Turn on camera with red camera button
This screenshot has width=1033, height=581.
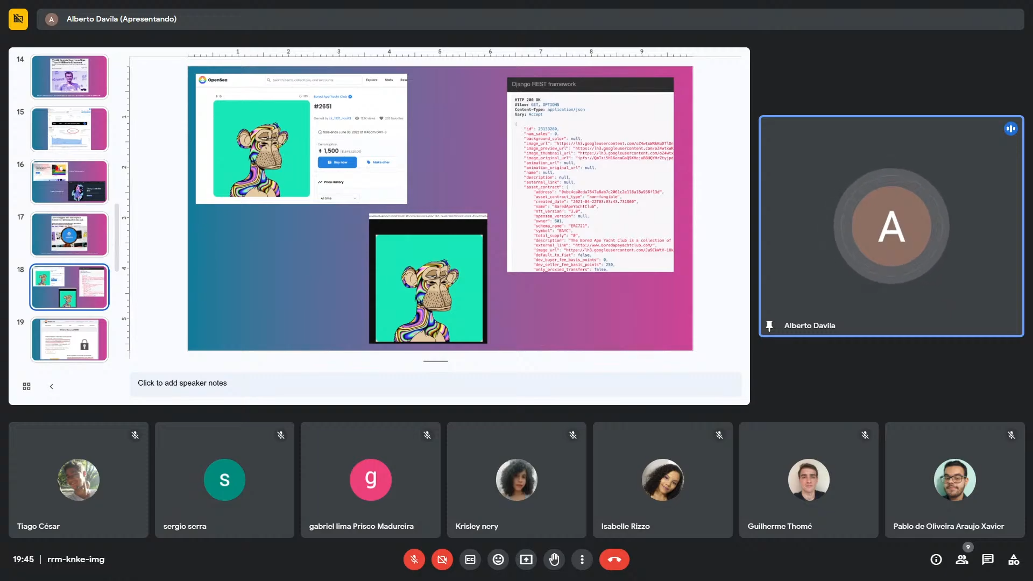pos(442,559)
